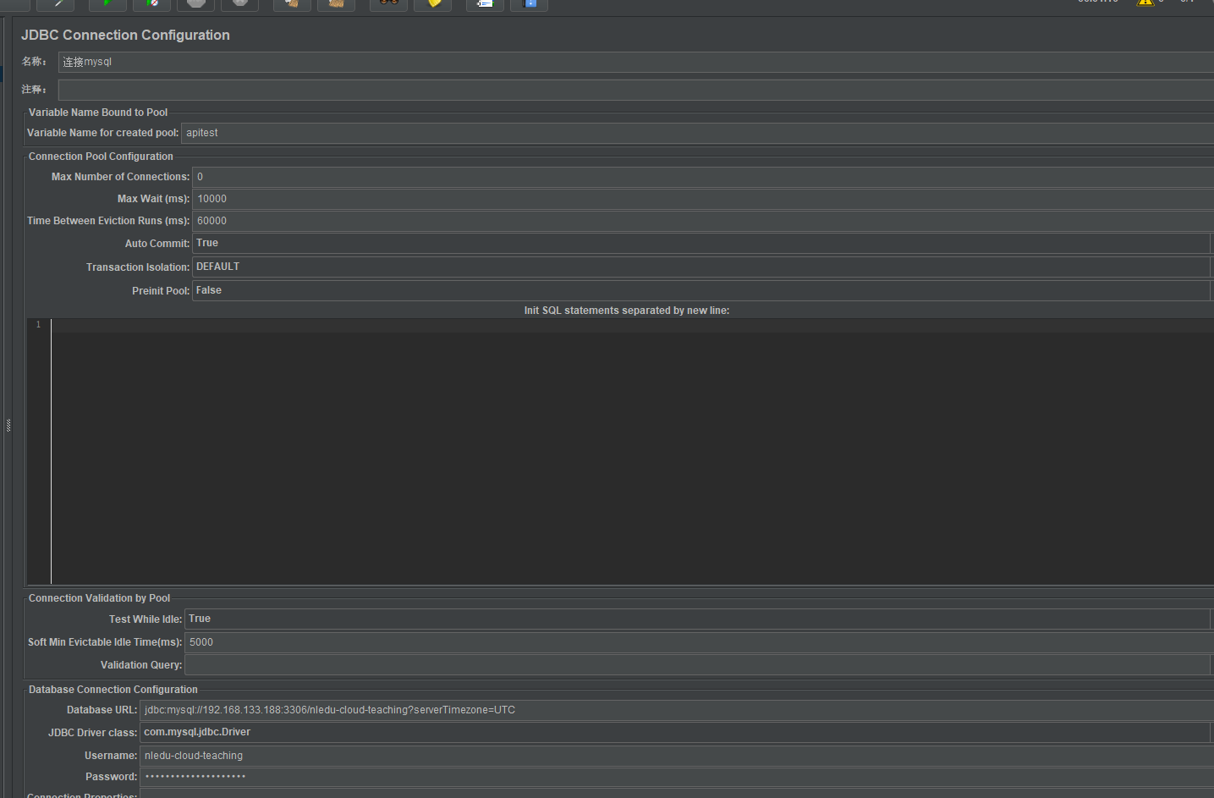Clear the current results with the broom icon
The image size is (1214, 798).
[292, 3]
